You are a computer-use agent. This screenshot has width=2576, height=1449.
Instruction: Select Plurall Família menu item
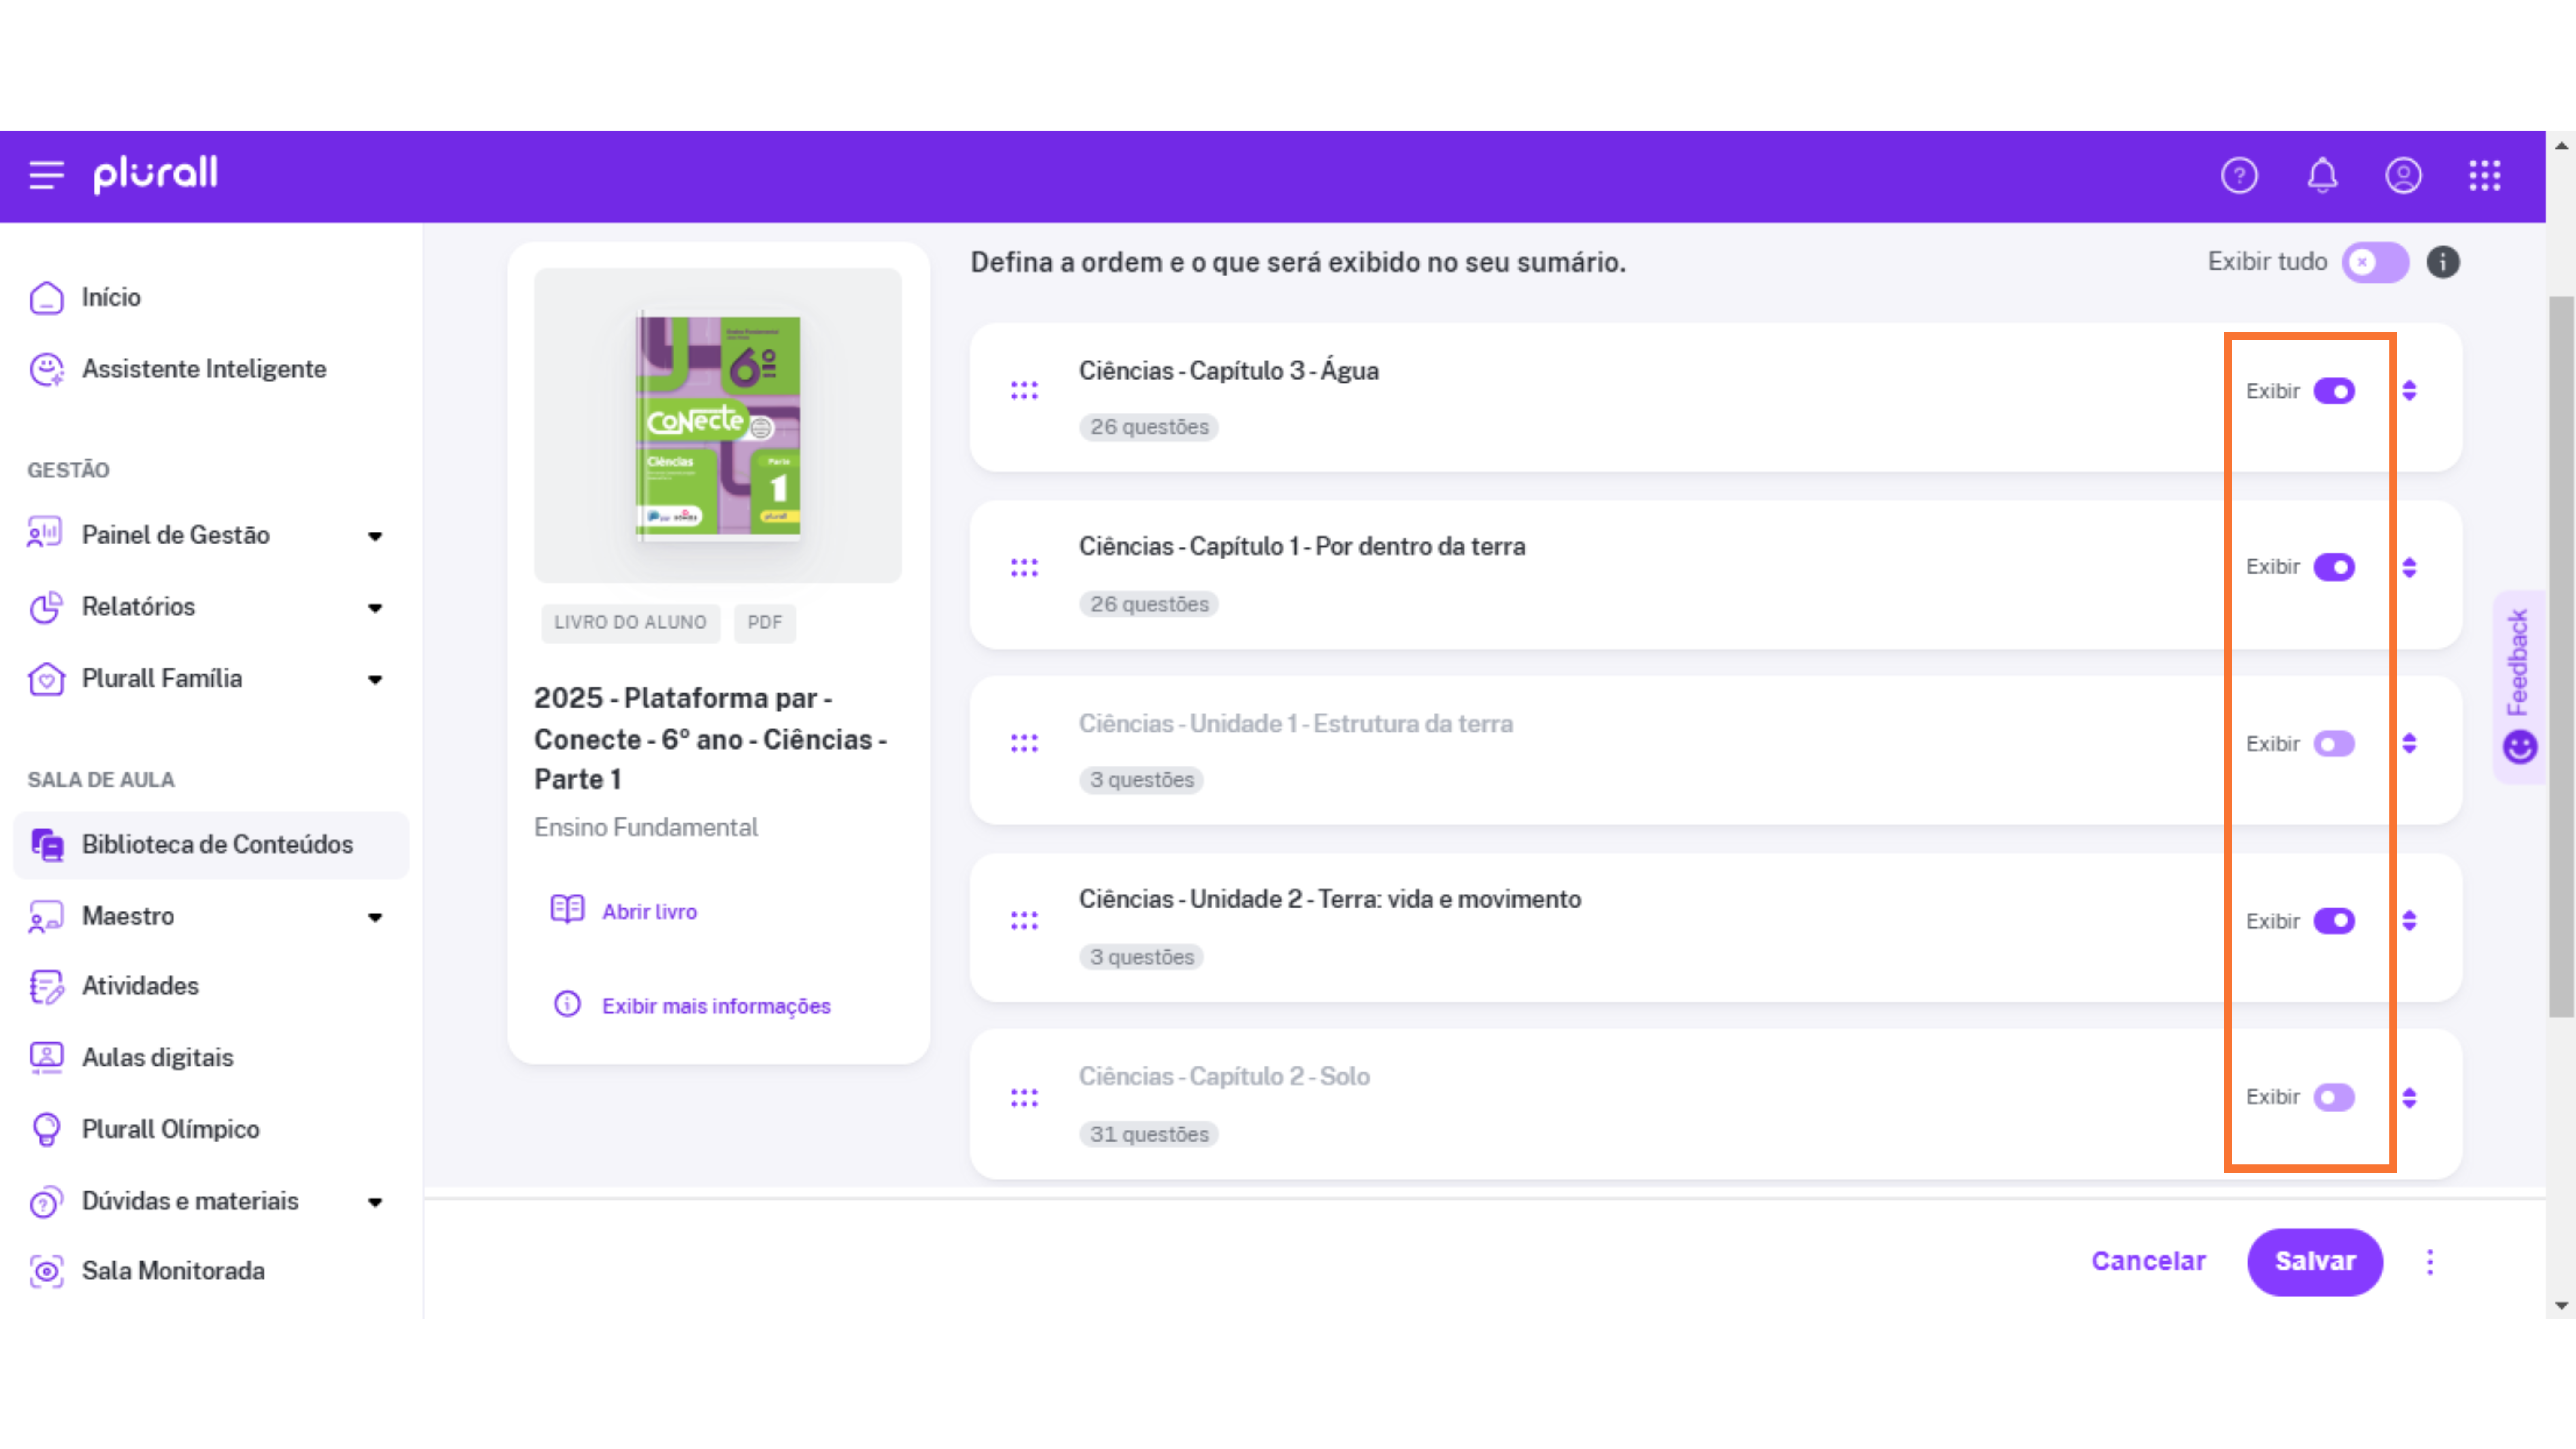point(162,679)
